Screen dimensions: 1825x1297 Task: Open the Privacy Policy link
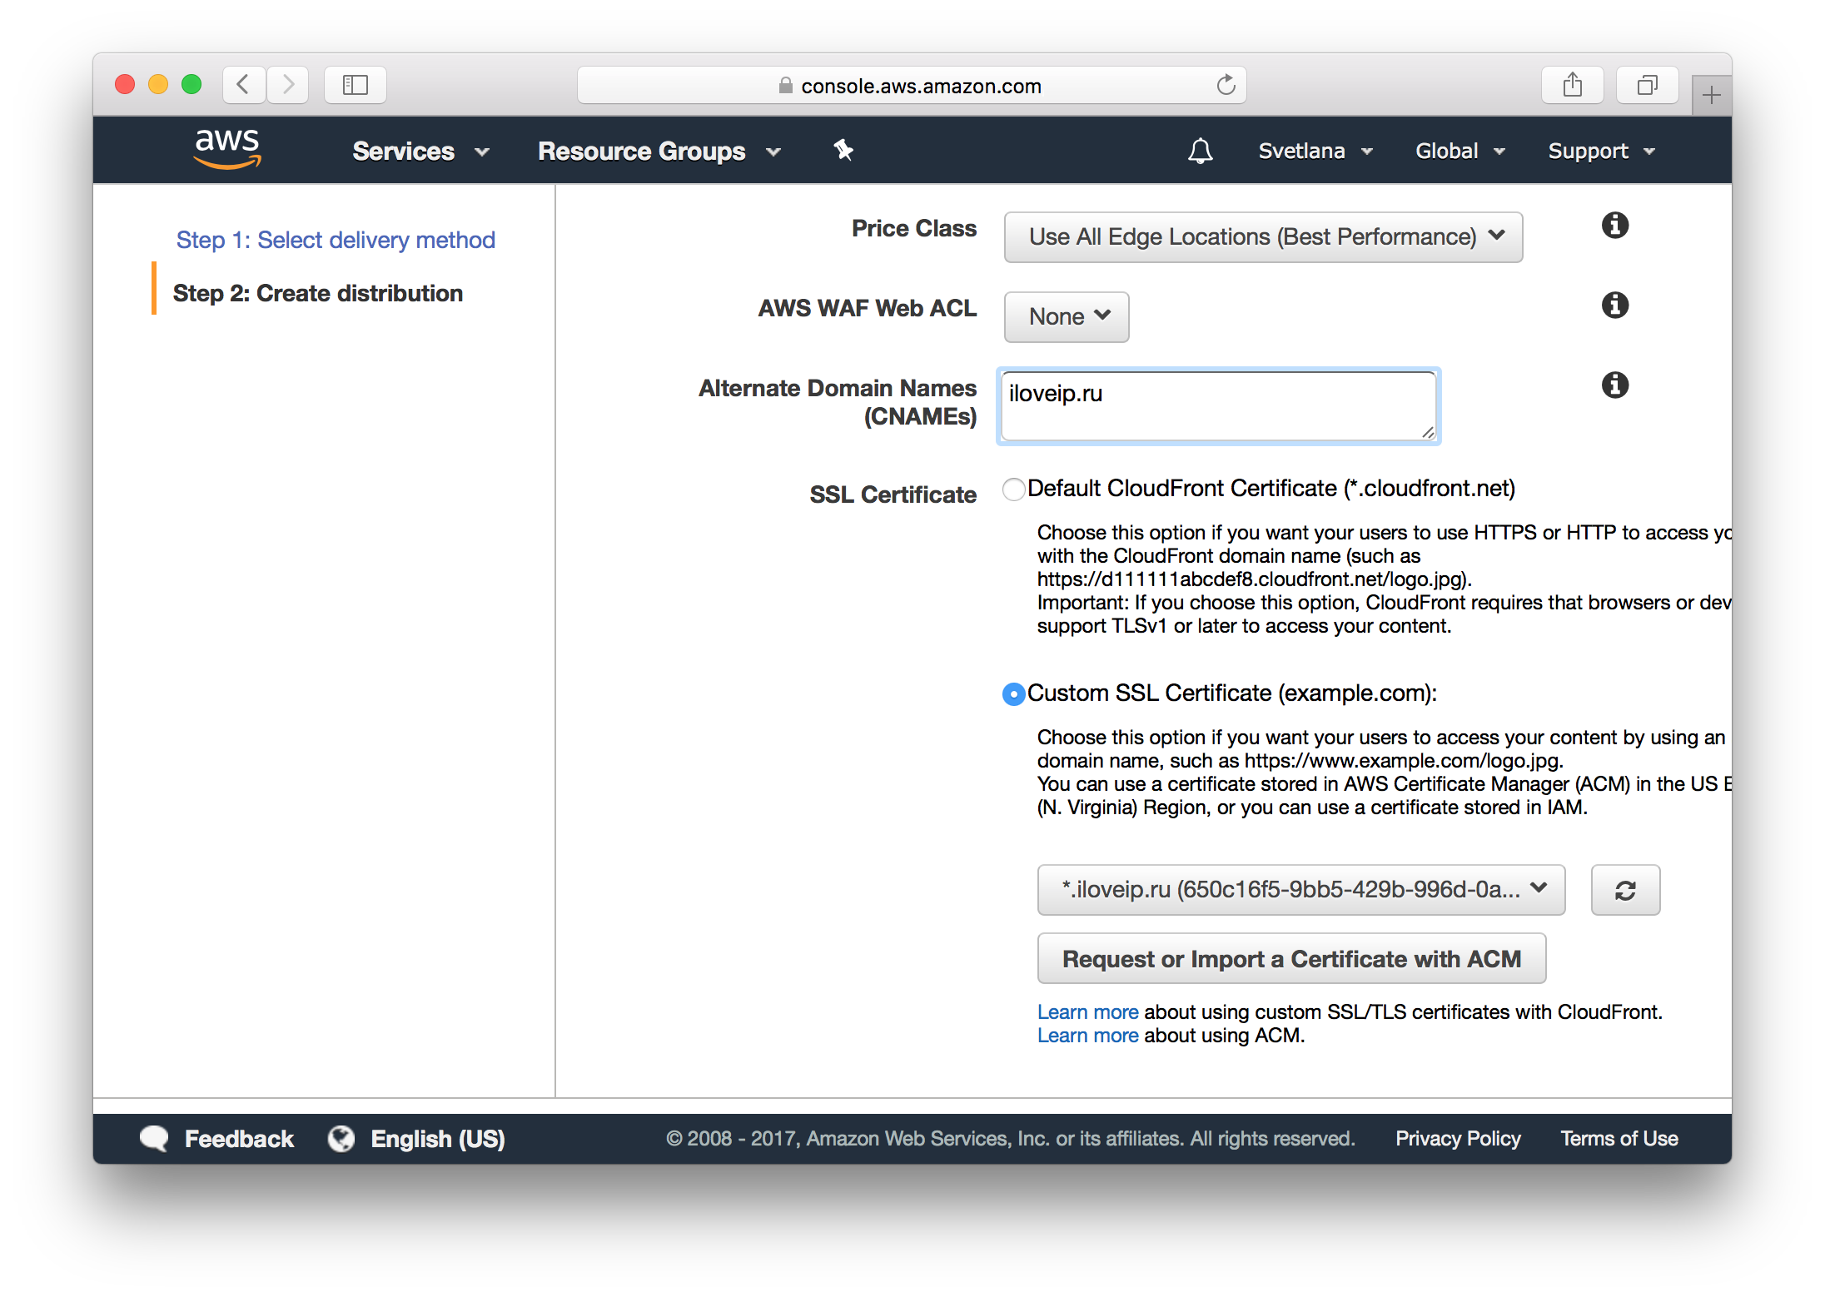point(1457,1138)
